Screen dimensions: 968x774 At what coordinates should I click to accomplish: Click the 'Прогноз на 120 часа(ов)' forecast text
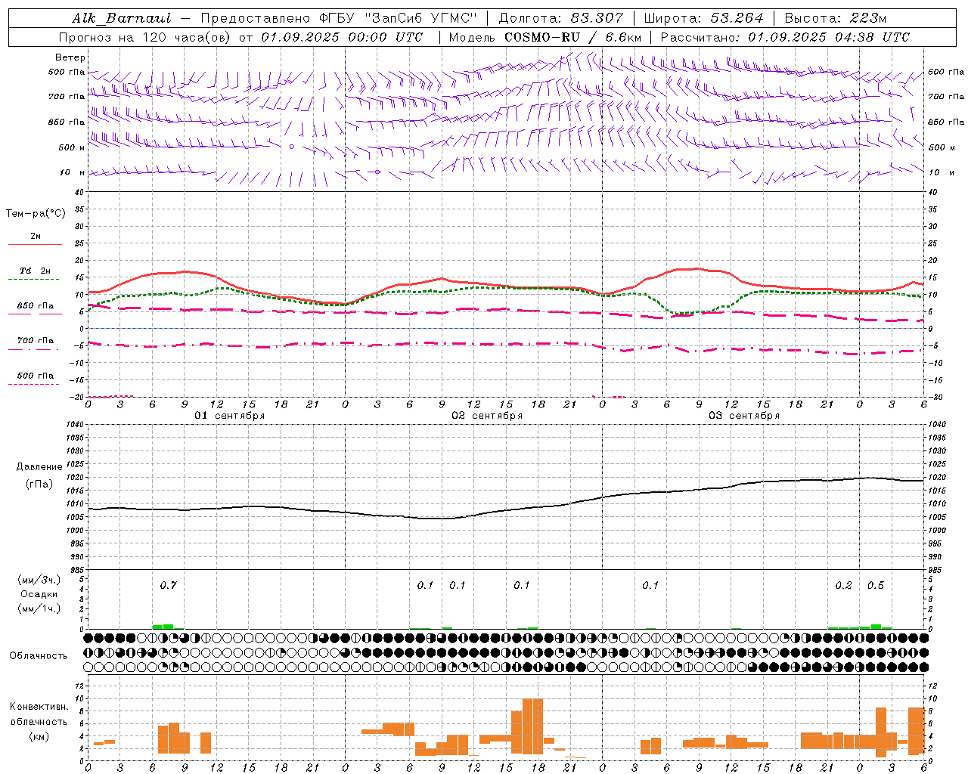(x=145, y=37)
